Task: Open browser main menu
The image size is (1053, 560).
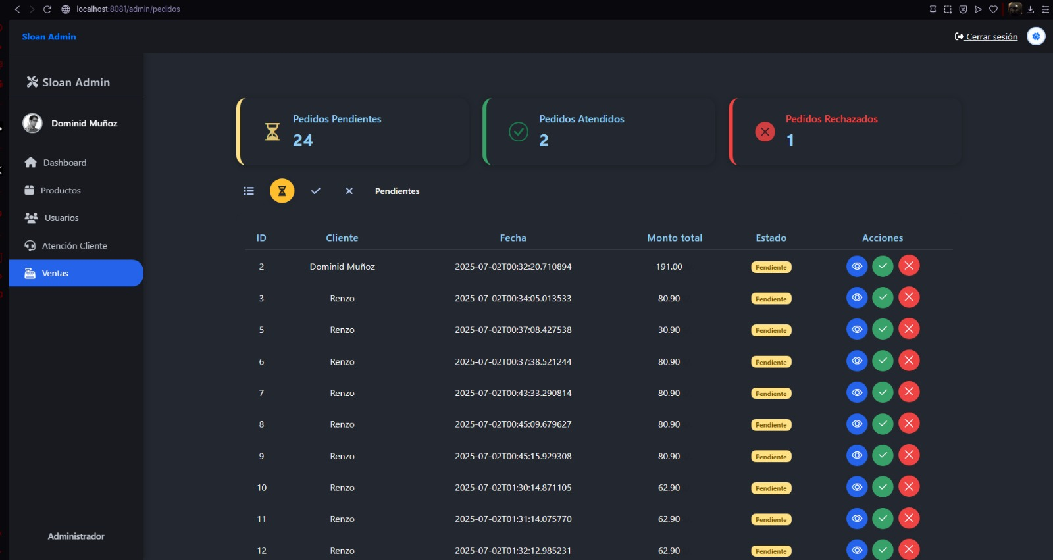Action: pos(1045,9)
